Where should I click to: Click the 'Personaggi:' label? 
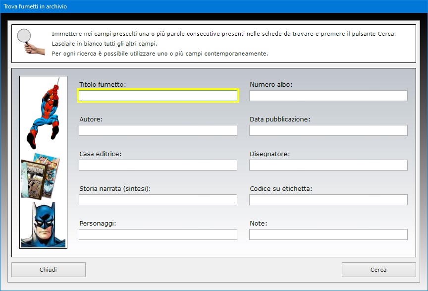(98, 224)
